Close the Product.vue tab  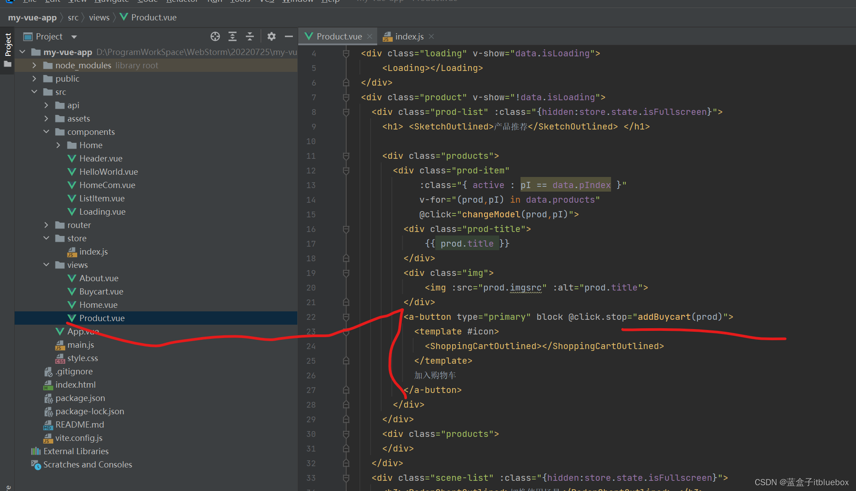370,36
